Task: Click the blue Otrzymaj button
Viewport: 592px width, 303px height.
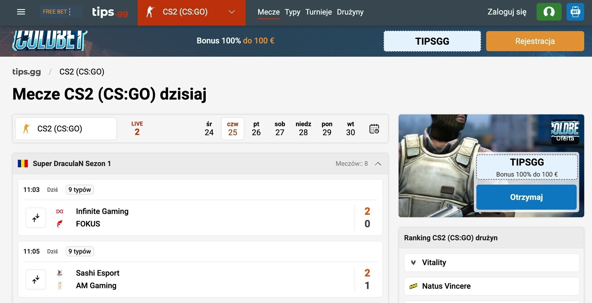Action: click(x=526, y=197)
